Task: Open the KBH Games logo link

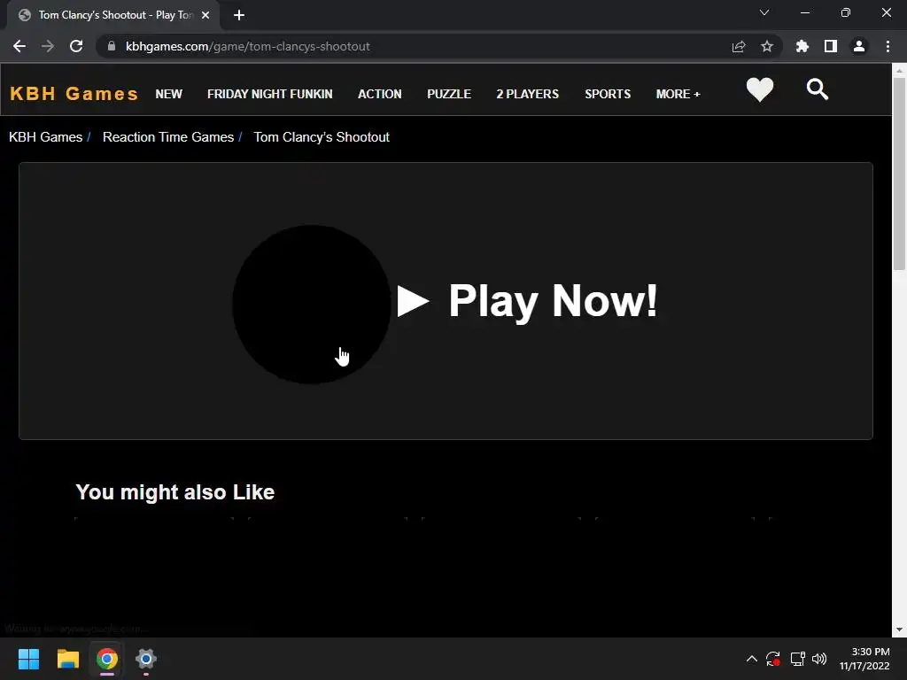Action: click(x=74, y=94)
